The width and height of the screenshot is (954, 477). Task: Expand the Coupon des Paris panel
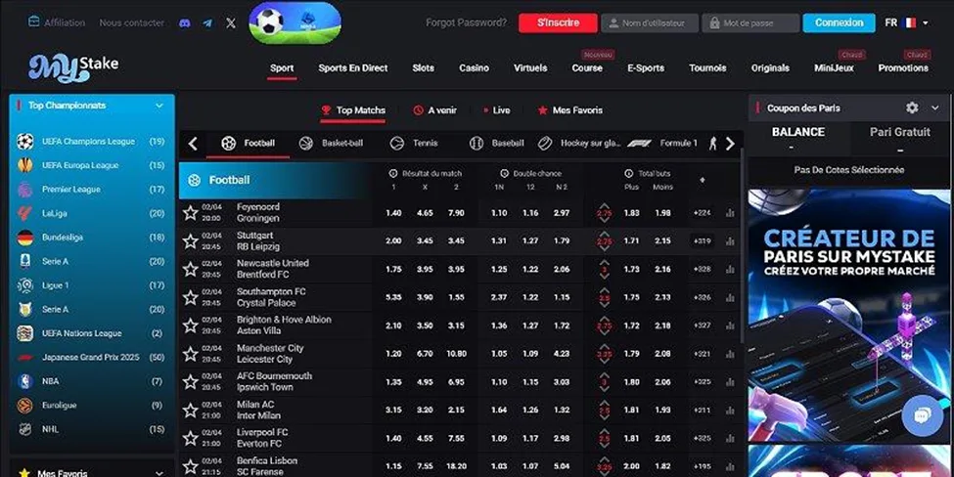point(935,108)
